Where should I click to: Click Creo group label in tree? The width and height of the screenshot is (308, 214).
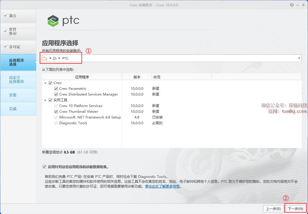(x=57, y=83)
